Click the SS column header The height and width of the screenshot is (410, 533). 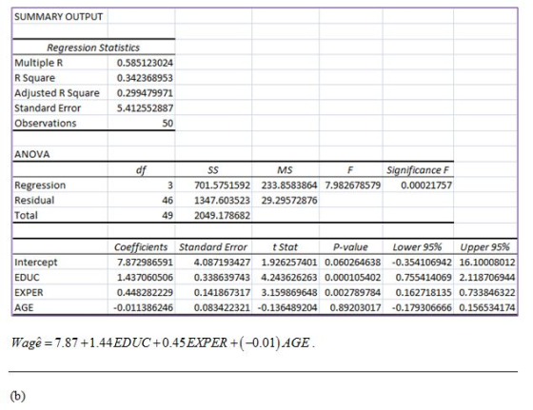pos(213,170)
